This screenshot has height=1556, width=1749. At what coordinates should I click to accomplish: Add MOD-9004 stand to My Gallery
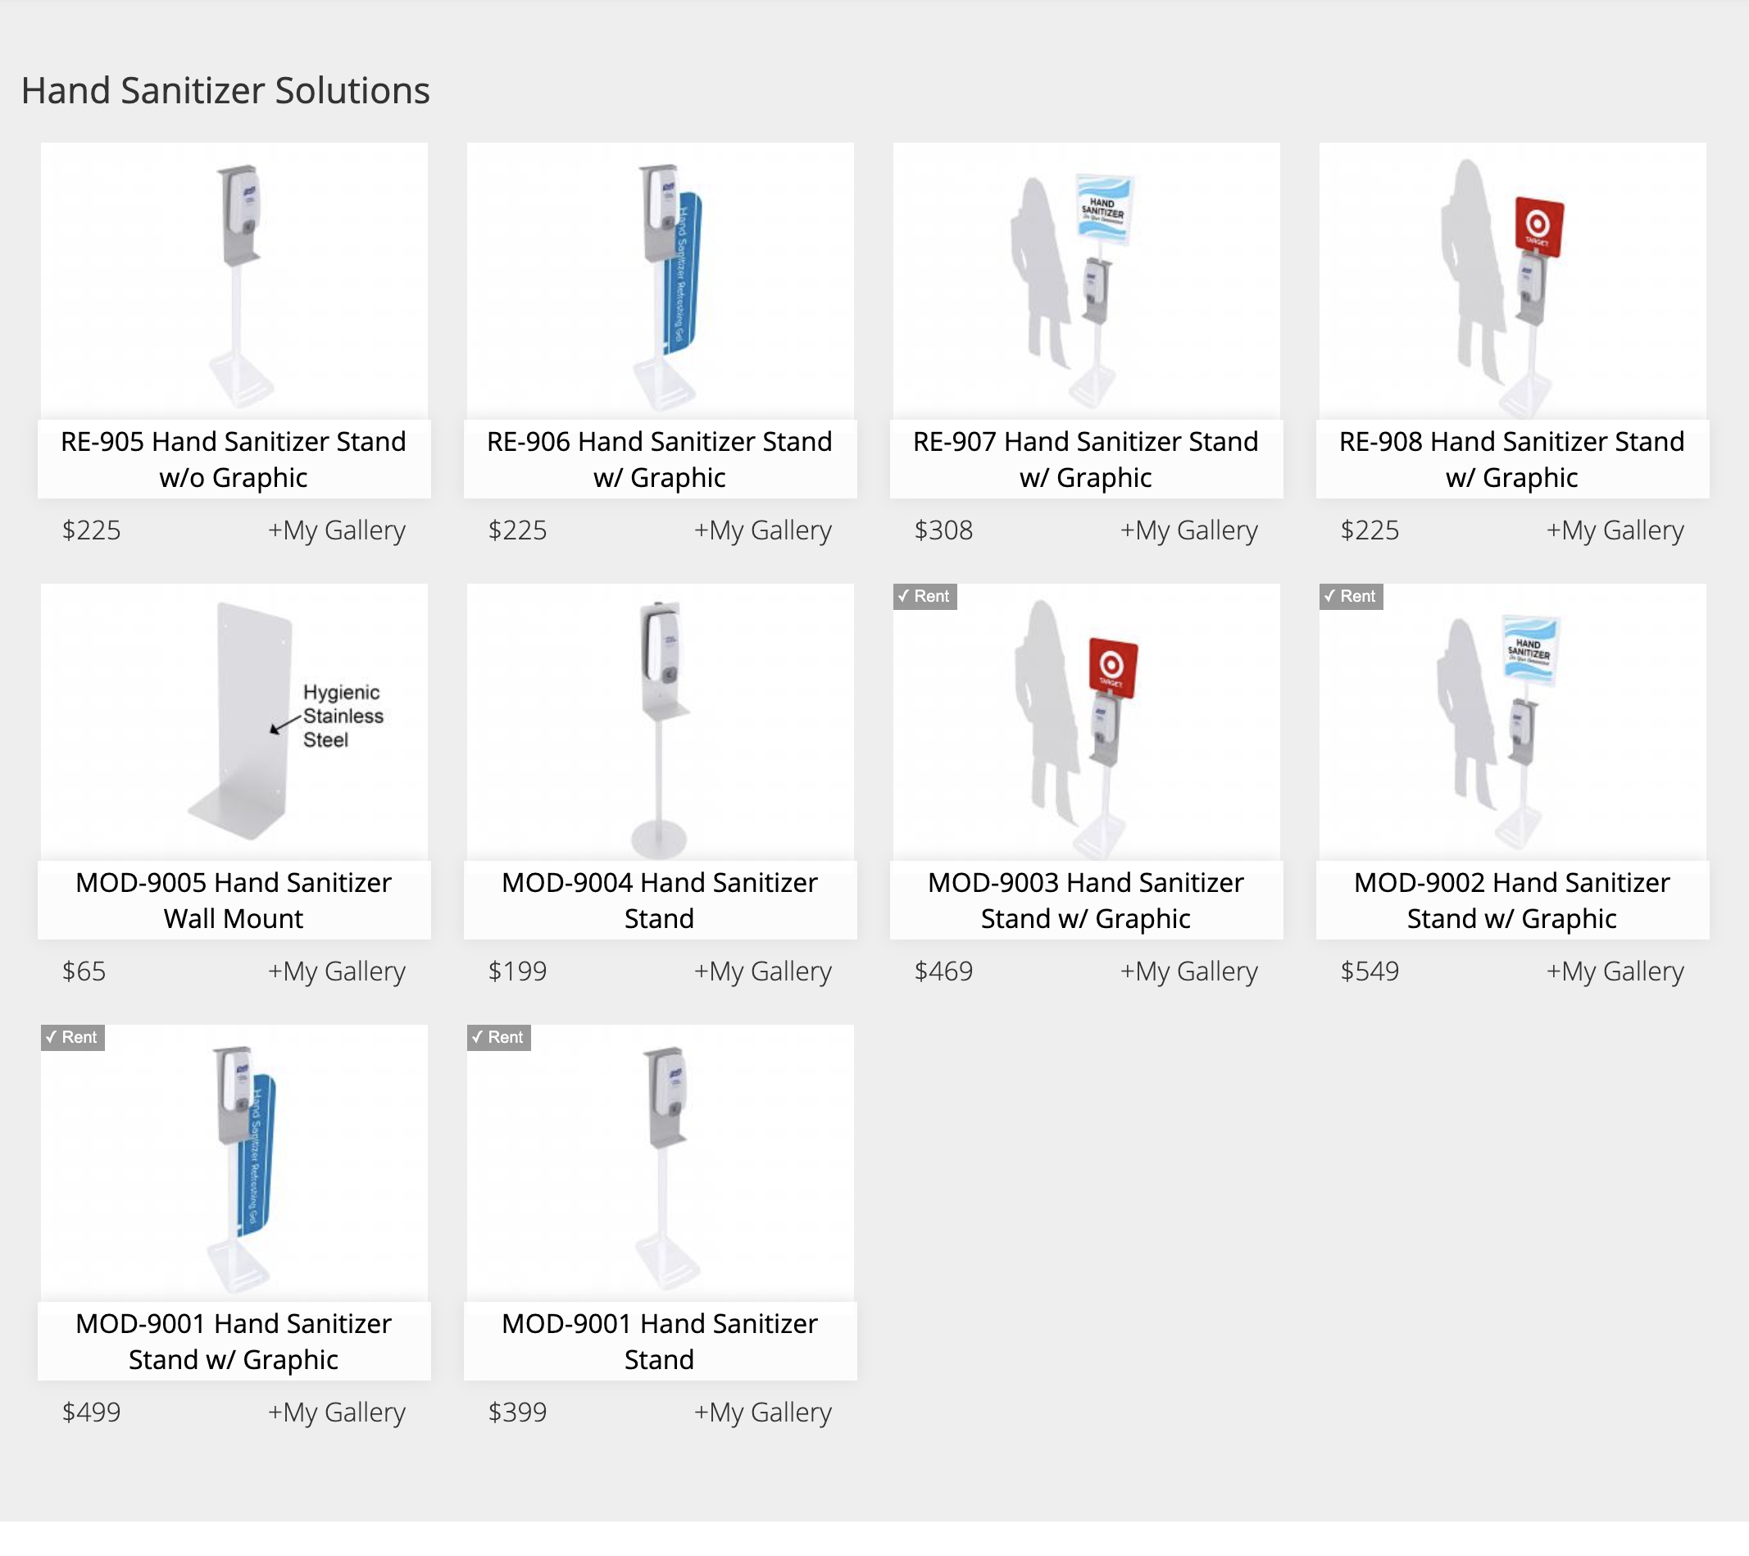pyautogui.click(x=763, y=971)
